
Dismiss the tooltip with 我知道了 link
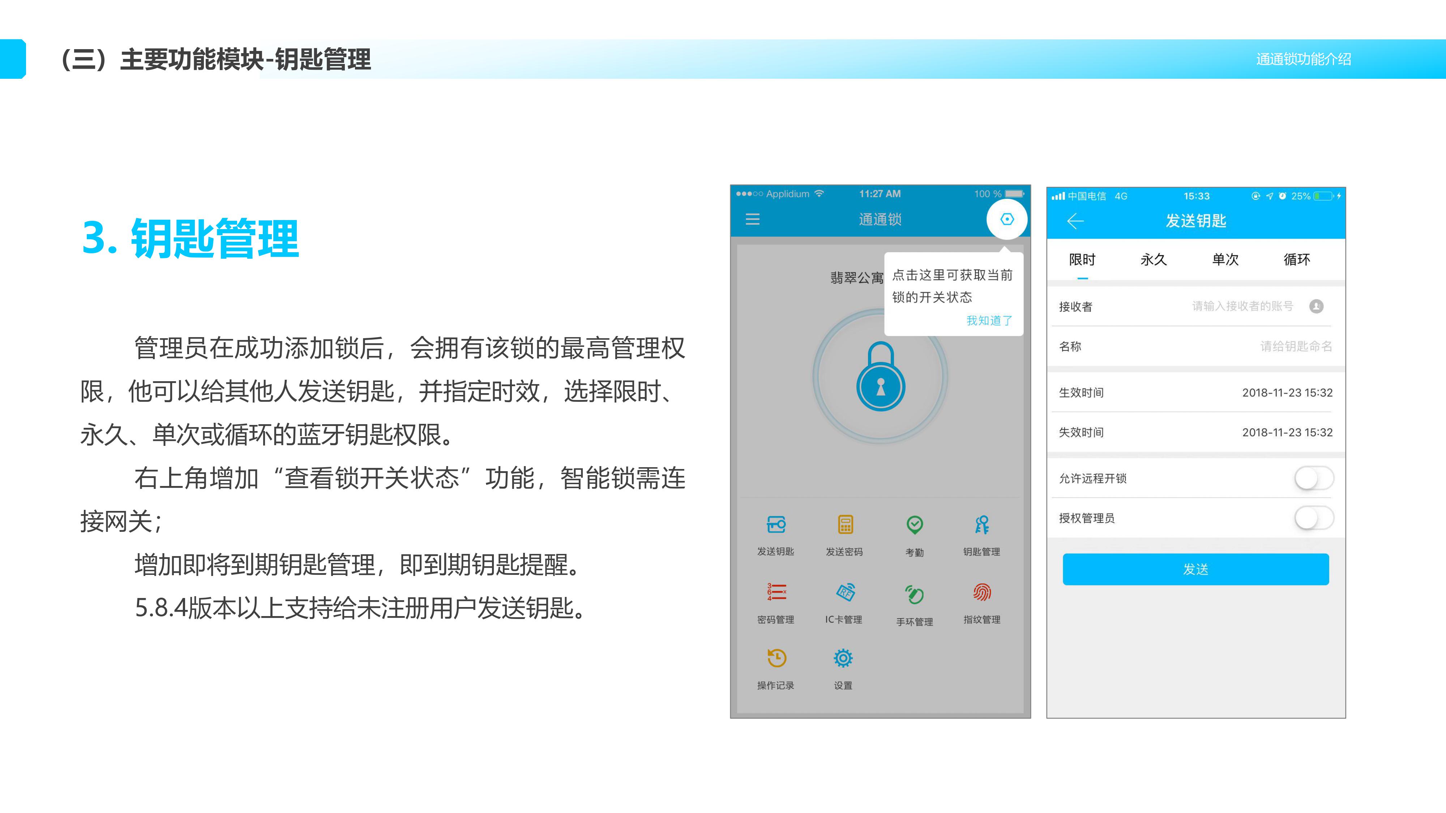point(989,321)
